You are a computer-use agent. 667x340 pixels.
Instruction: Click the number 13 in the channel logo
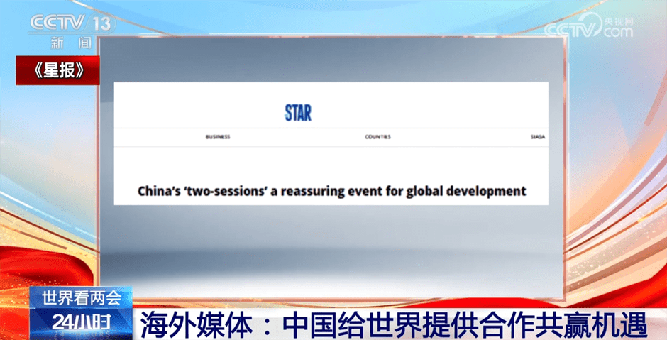coord(101,23)
